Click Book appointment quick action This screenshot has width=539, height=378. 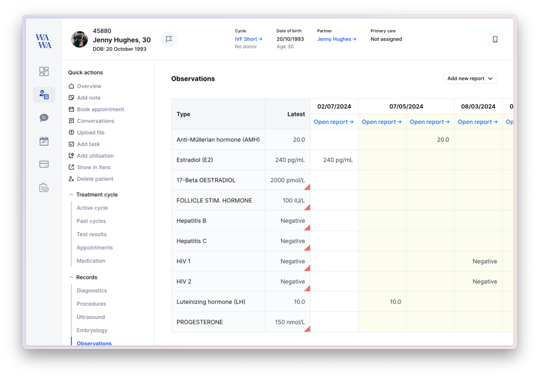pyautogui.click(x=100, y=109)
